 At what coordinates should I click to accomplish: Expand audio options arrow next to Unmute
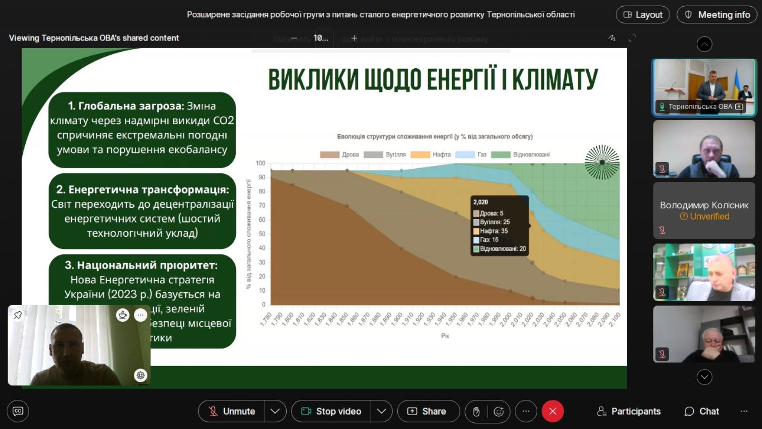point(275,411)
